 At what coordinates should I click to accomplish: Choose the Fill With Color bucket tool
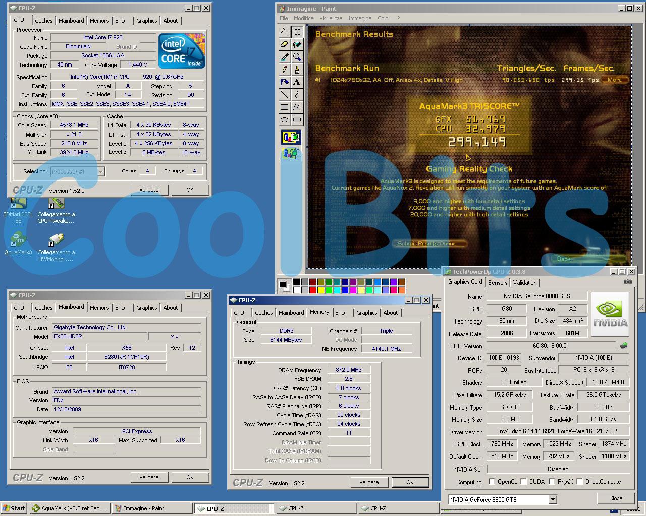(x=297, y=44)
